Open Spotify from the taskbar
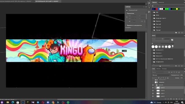The height and width of the screenshot is (104, 185). (68, 102)
